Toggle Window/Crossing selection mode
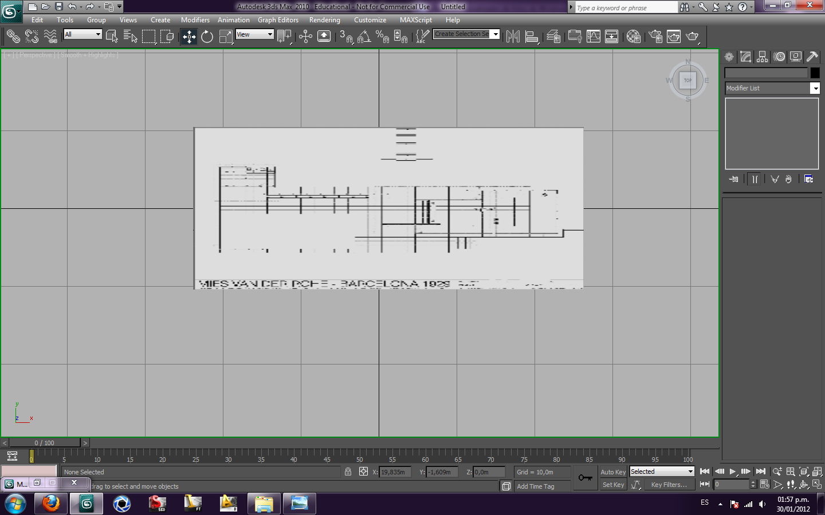825x515 pixels. click(x=167, y=37)
